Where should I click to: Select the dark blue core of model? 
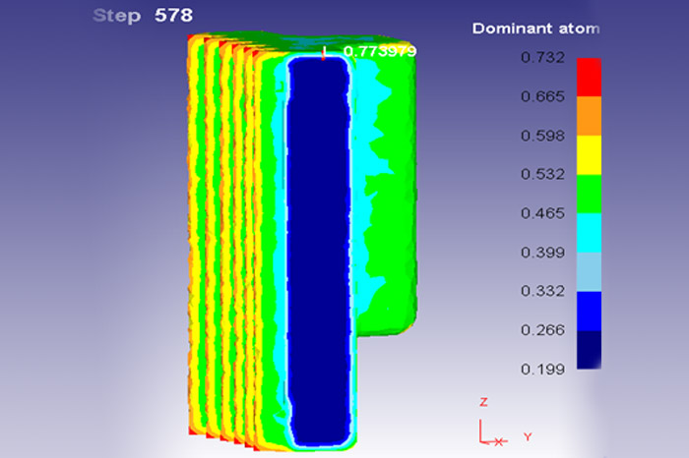[x=318, y=246]
